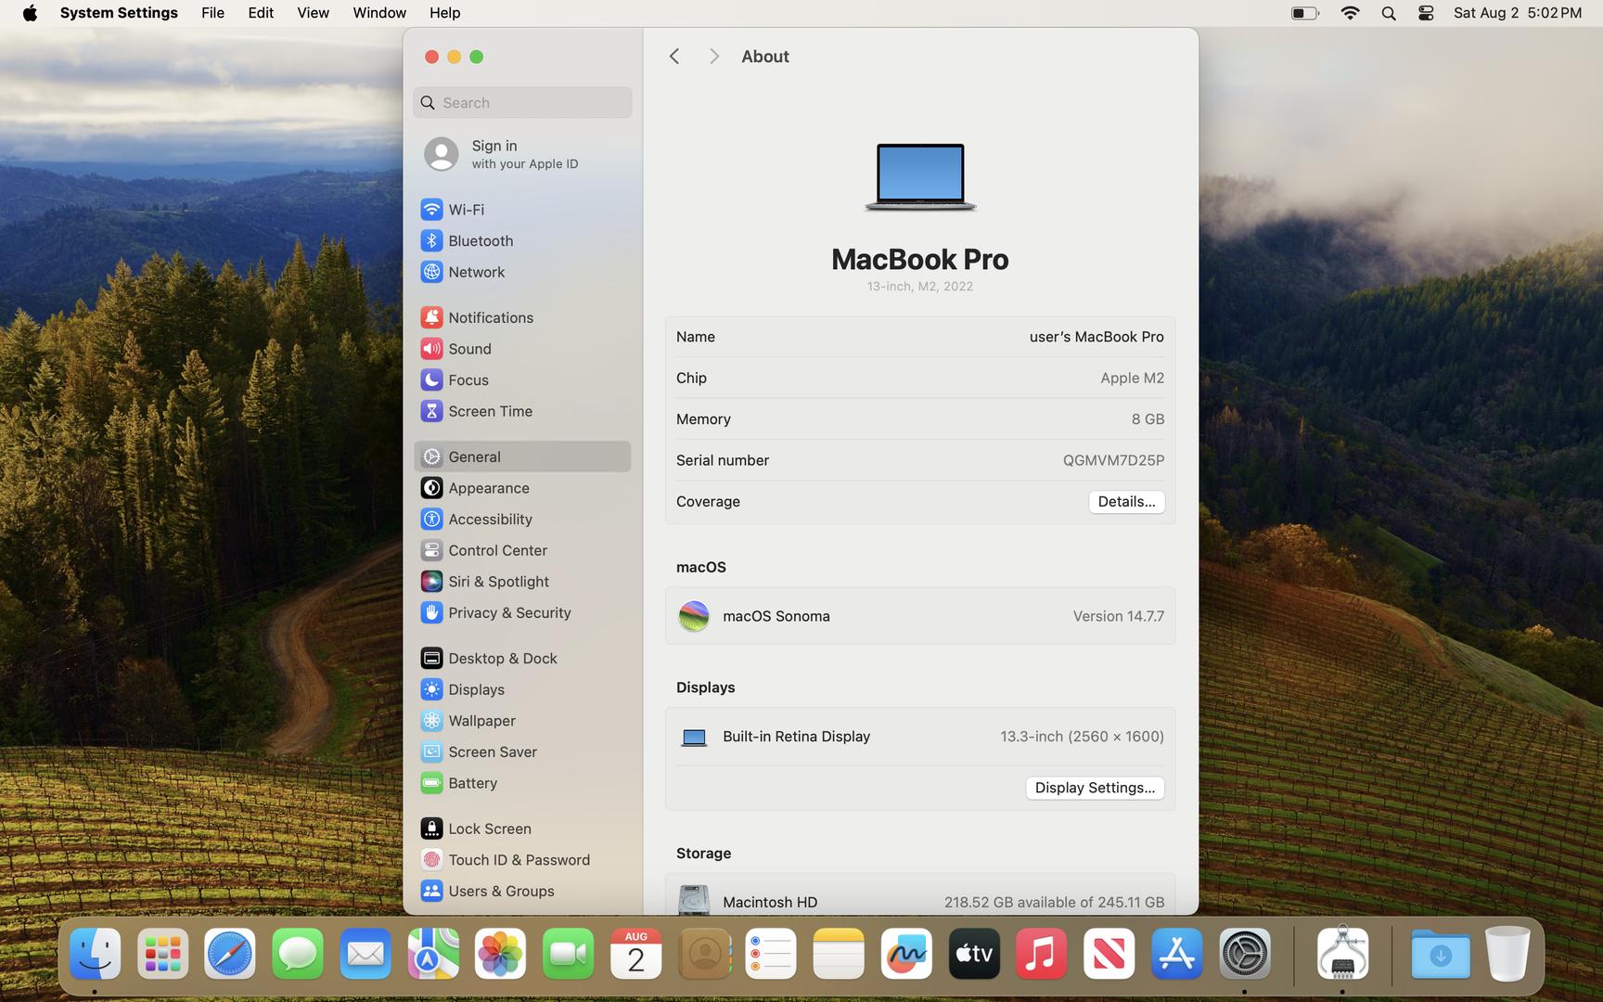
Task: Open the Trash in the Dock
Action: coord(1507,954)
